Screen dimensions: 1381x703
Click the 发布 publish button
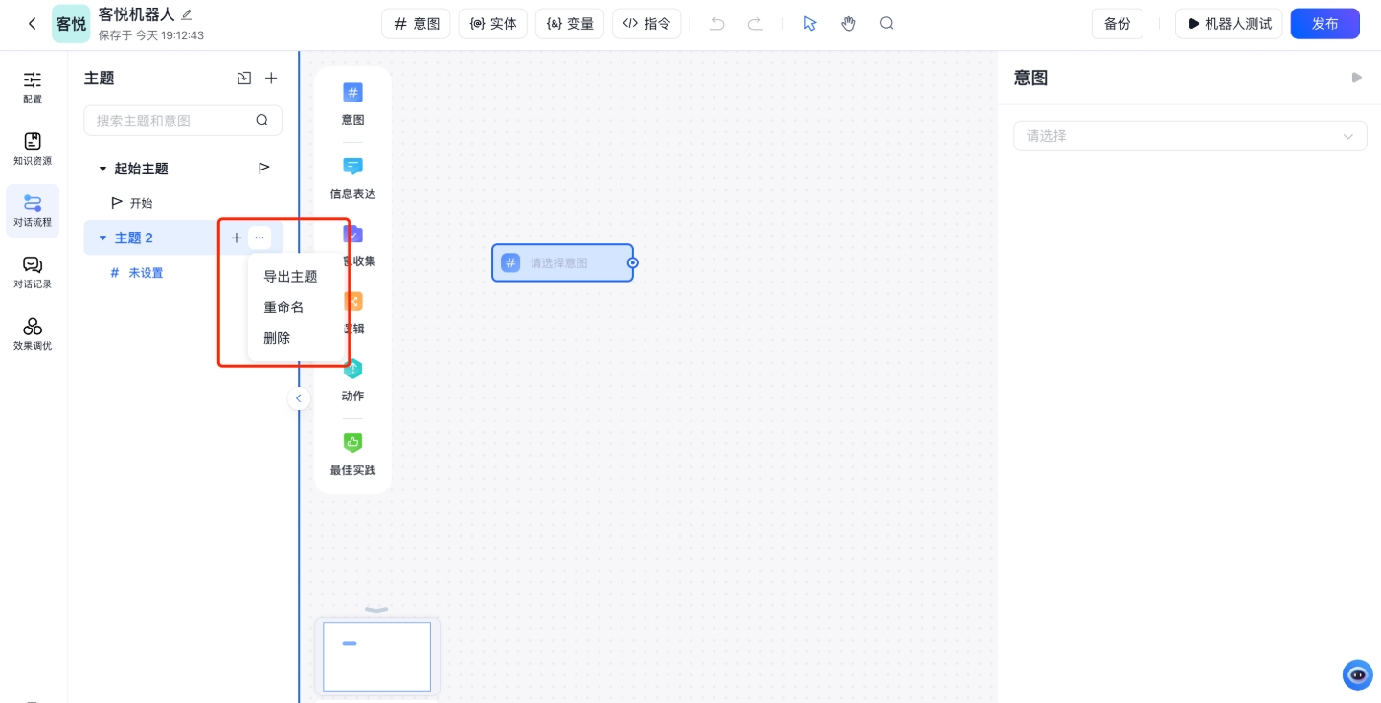1324,24
